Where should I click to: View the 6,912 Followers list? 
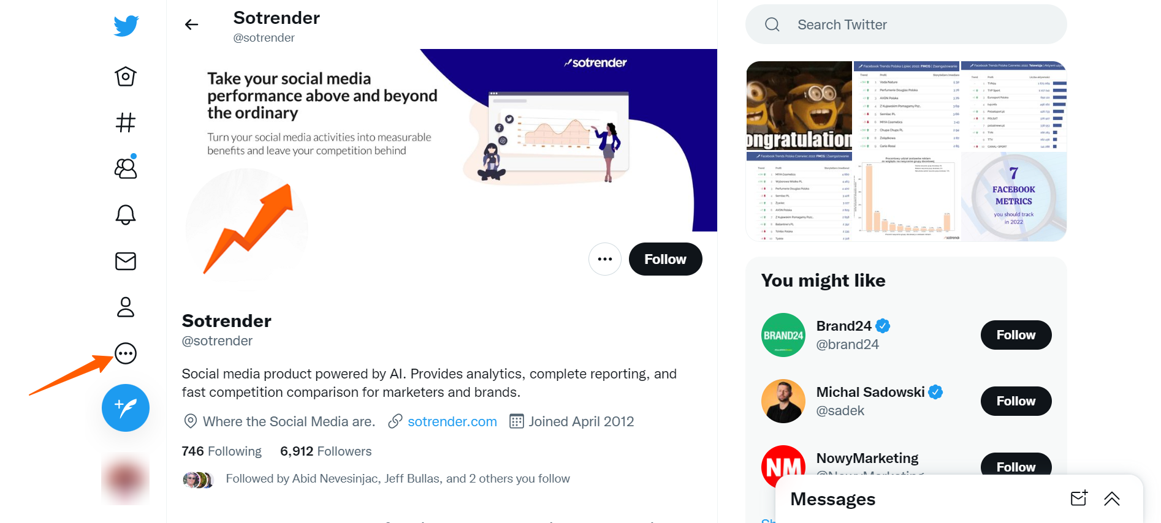tap(325, 451)
